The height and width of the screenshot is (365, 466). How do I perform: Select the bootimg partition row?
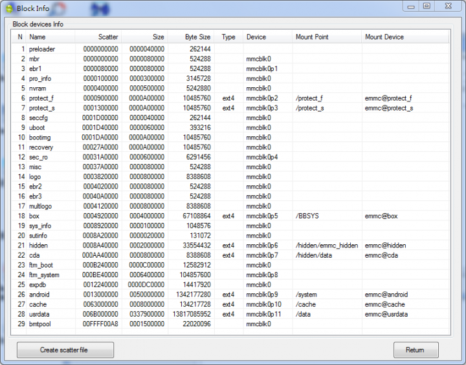pyautogui.click(x=230, y=137)
